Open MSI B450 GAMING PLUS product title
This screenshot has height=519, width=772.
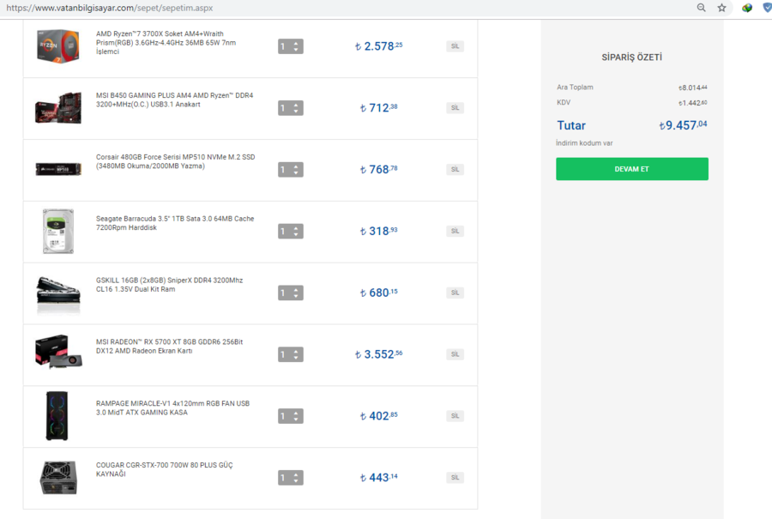pos(174,100)
